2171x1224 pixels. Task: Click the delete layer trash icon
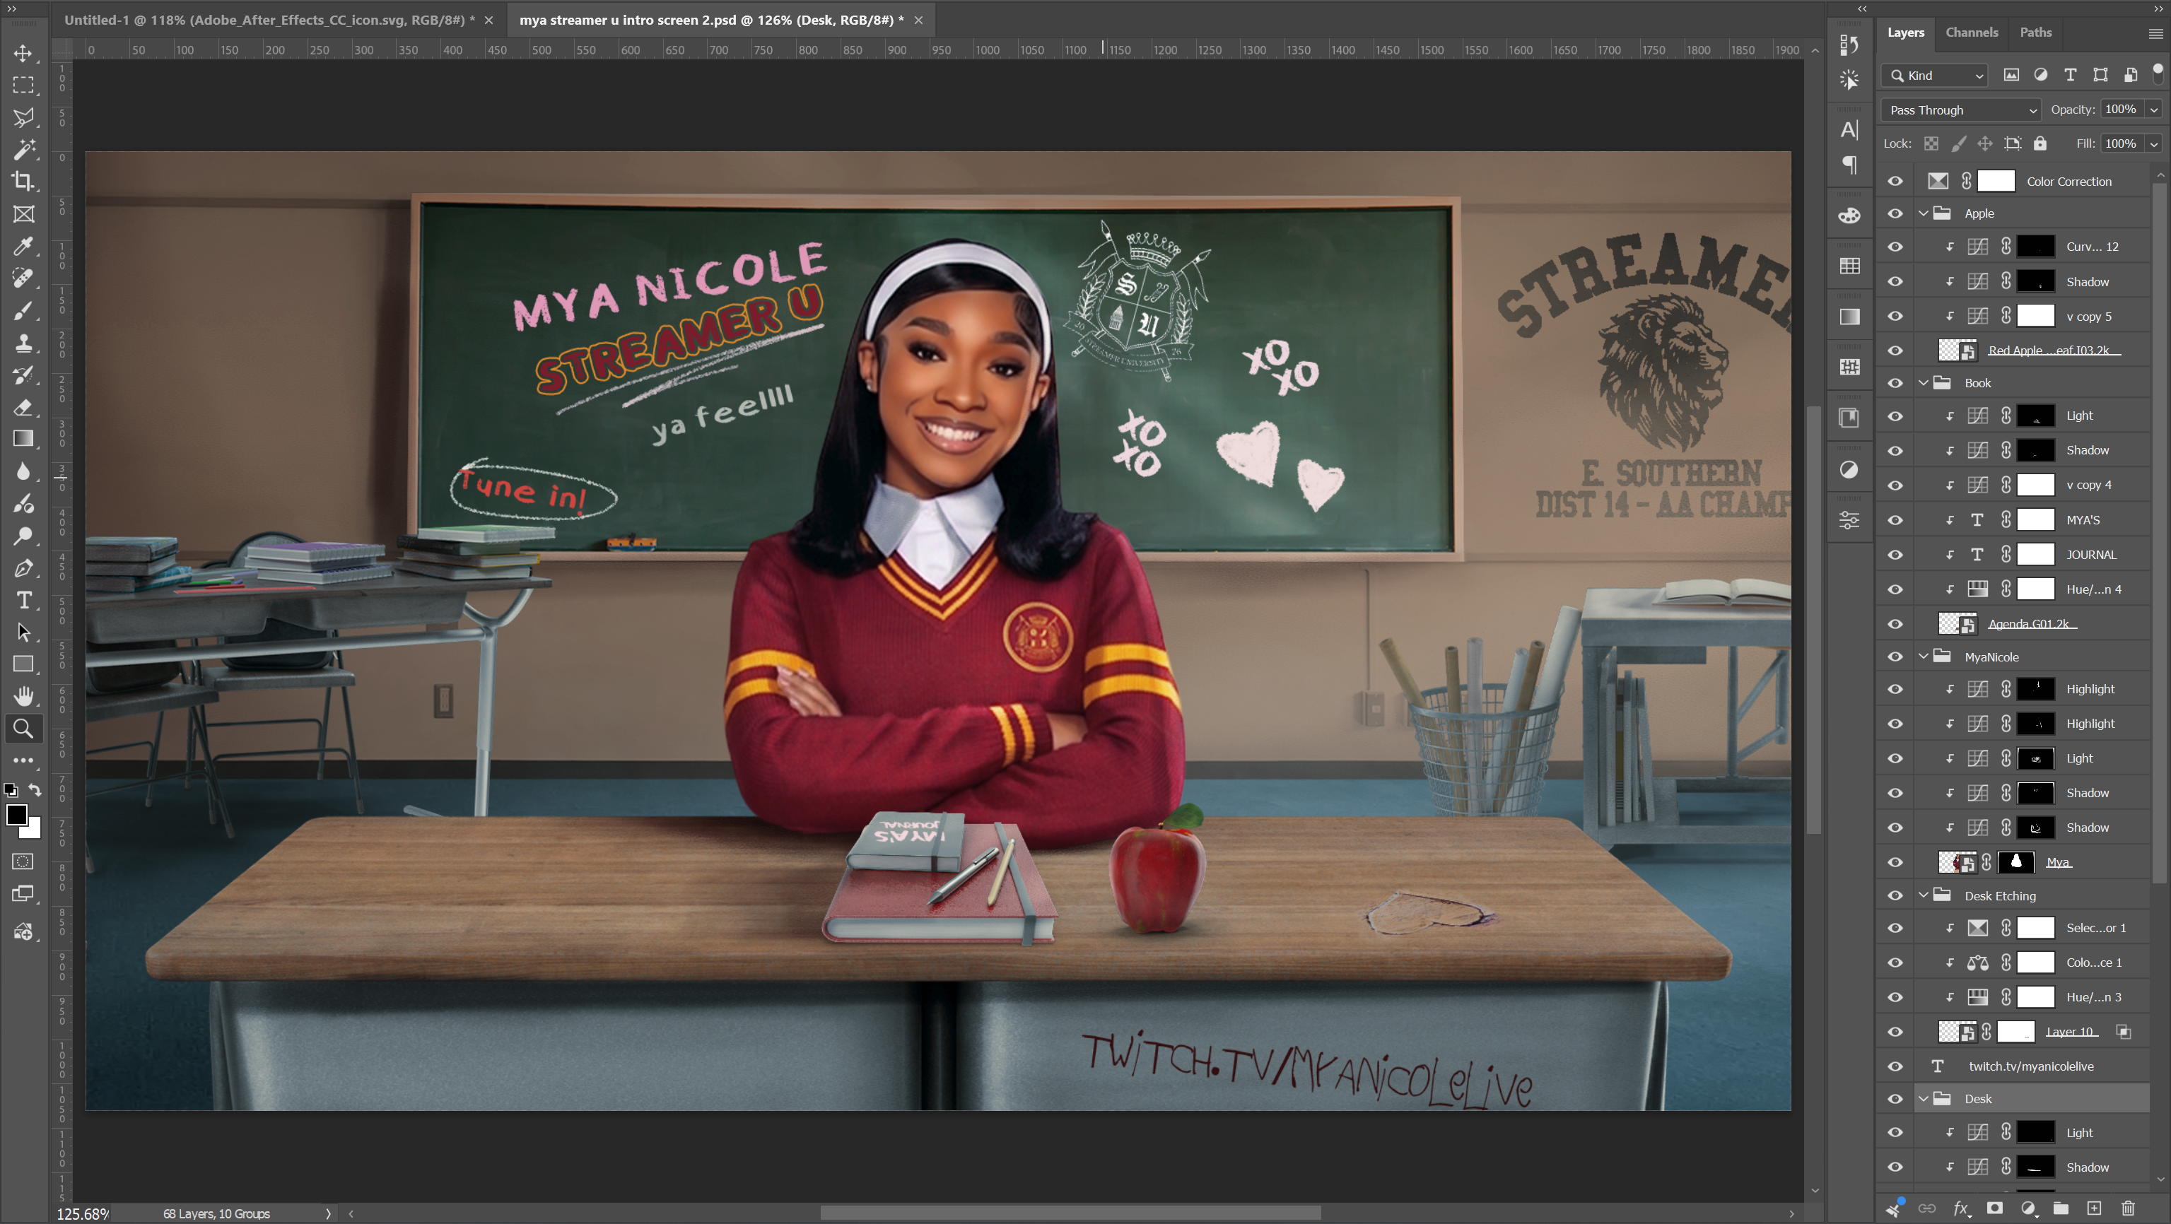point(2127,1209)
